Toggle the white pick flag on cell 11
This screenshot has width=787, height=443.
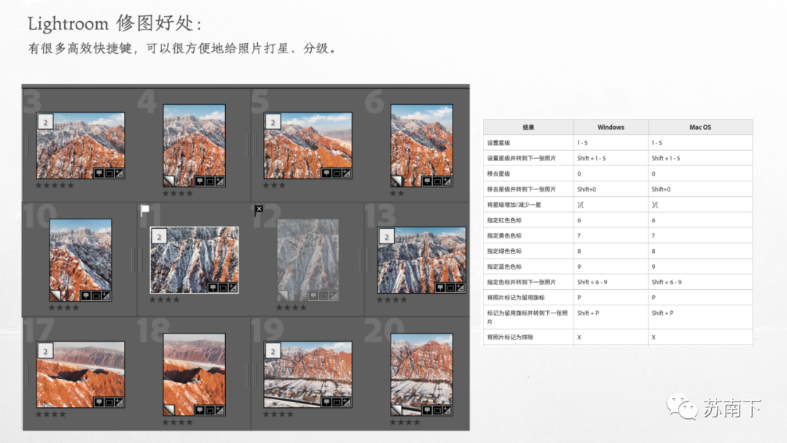pyautogui.click(x=144, y=211)
